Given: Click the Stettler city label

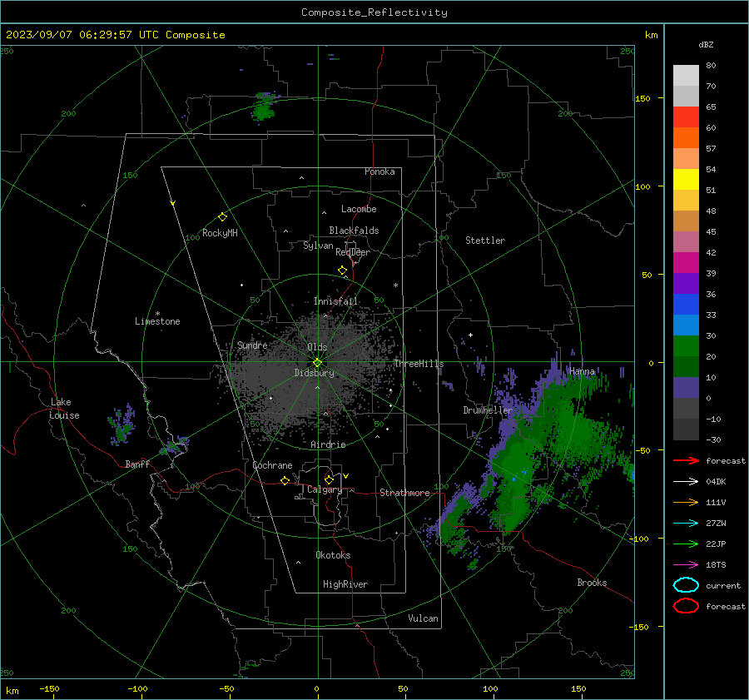Looking at the screenshot, I should [x=485, y=241].
